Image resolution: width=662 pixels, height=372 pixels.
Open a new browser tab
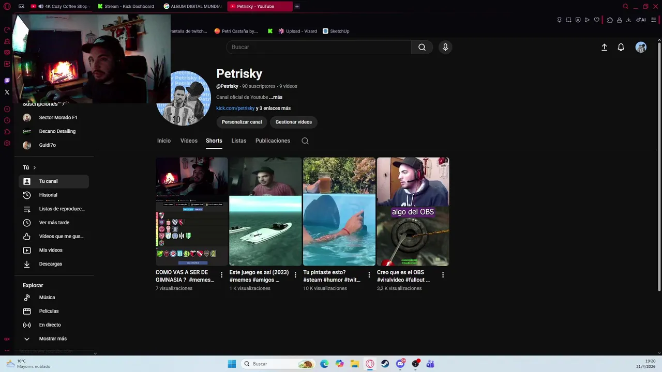[x=297, y=6]
